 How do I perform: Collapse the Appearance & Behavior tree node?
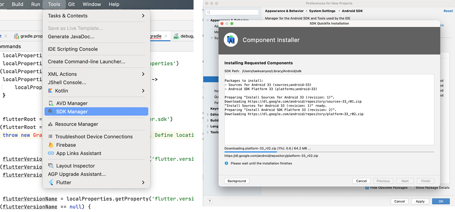[x=208, y=20]
